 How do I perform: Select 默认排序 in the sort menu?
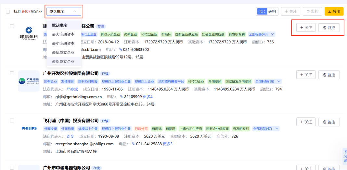(x=64, y=25)
